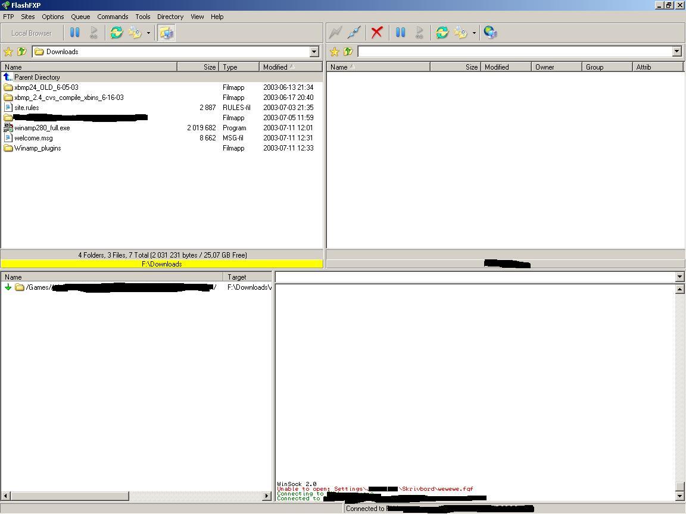Select the Winamp_plugins folder
Image resolution: width=686 pixels, height=514 pixels.
(38, 148)
